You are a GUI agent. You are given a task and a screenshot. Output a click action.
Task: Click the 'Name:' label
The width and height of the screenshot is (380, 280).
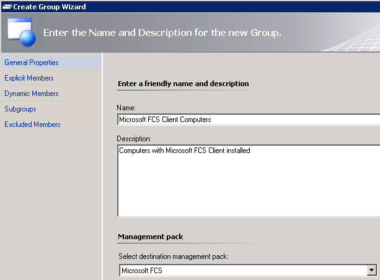(126, 108)
